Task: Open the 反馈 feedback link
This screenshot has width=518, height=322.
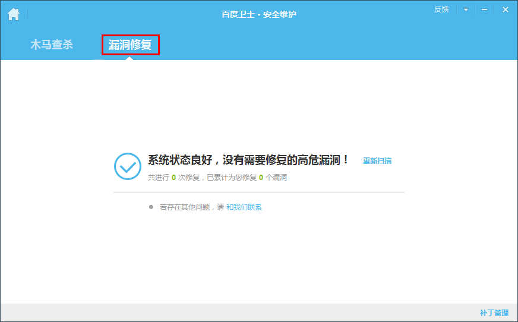Action: coord(441,10)
